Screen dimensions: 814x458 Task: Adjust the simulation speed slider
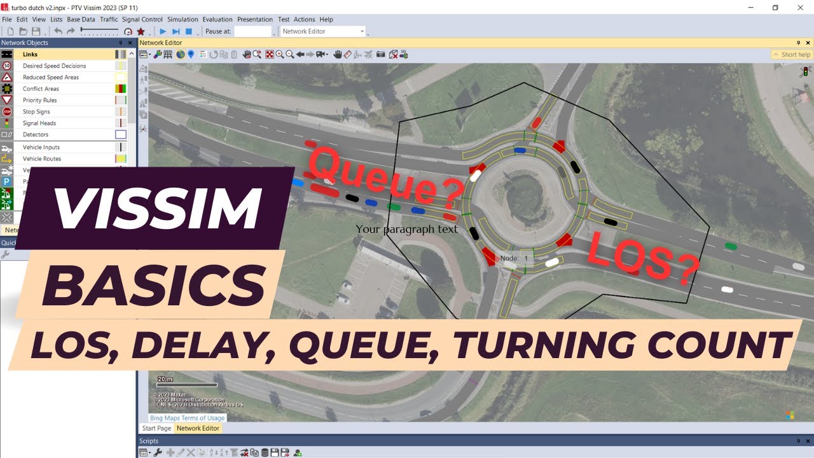(100, 31)
